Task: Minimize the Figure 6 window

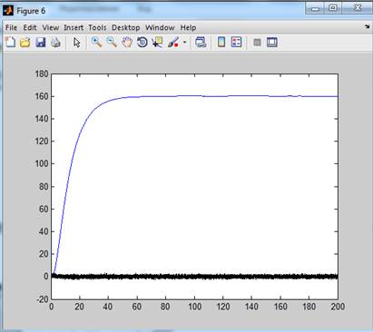Action: [315, 8]
